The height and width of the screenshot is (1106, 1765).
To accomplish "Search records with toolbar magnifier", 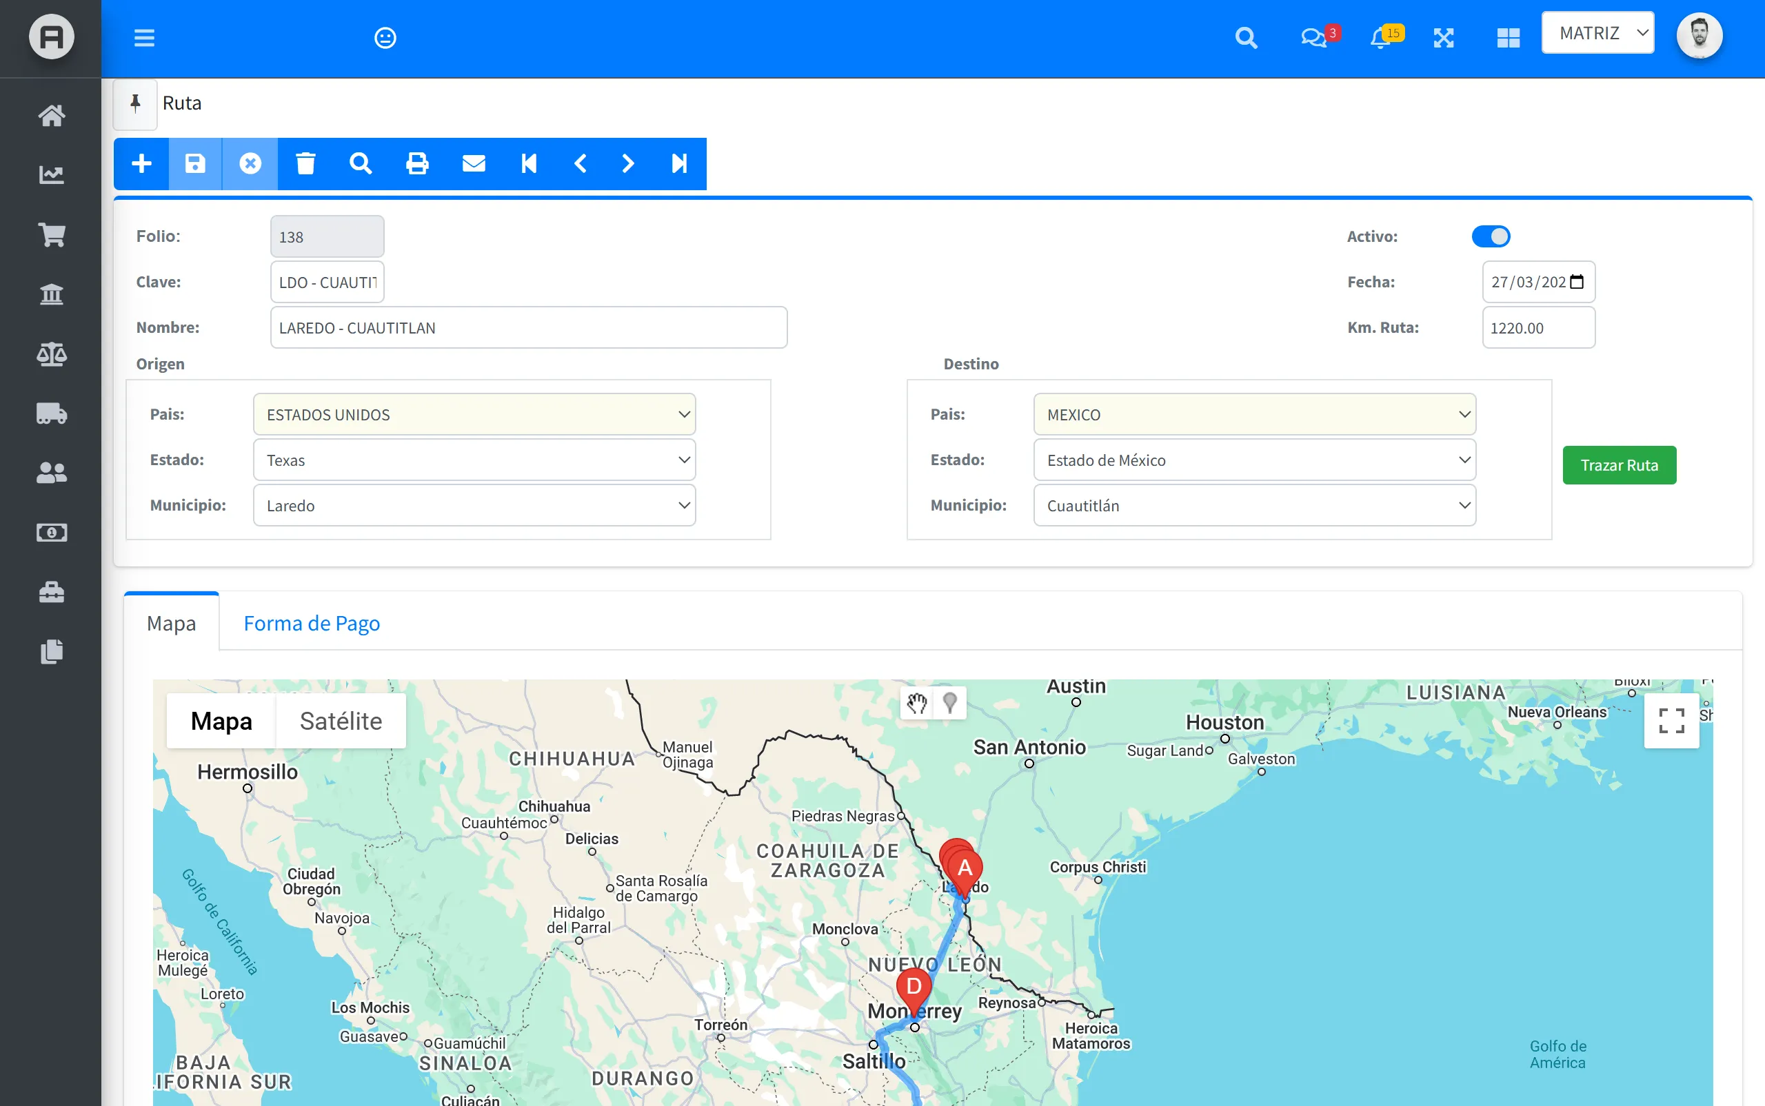I will point(361,163).
